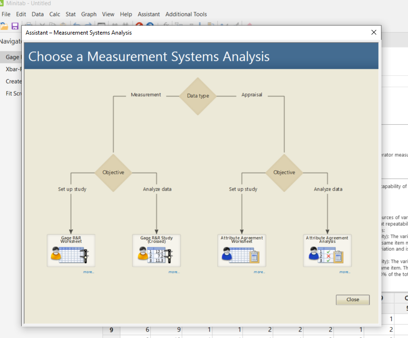408x338 pixels.
Task: Select the Attribute Agreement Worksheet icon
Action: click(242, 250)
